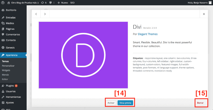Click the Escritorio dashboard gauge icon

3,10
